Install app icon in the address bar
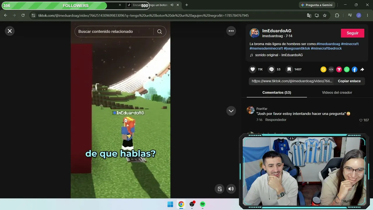Screen dimensions: 373x210 [x=317, y=15]
